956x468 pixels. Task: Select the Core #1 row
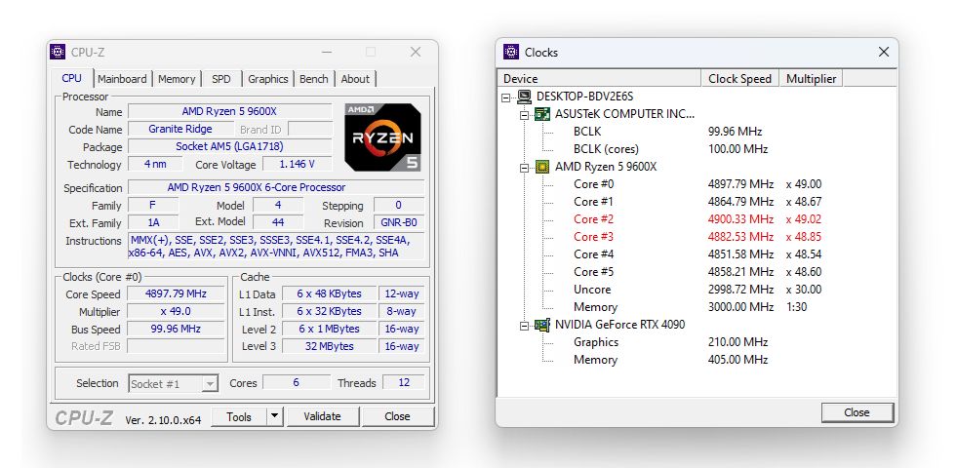[x=594, y=202]
